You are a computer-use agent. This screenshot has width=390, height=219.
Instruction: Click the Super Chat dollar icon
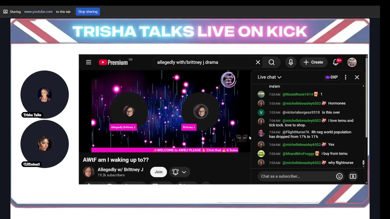pyautogui.click(x=353, y=176)
